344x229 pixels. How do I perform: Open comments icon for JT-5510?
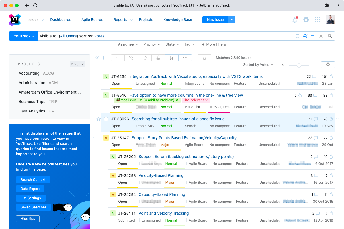[x=315, y=95]
